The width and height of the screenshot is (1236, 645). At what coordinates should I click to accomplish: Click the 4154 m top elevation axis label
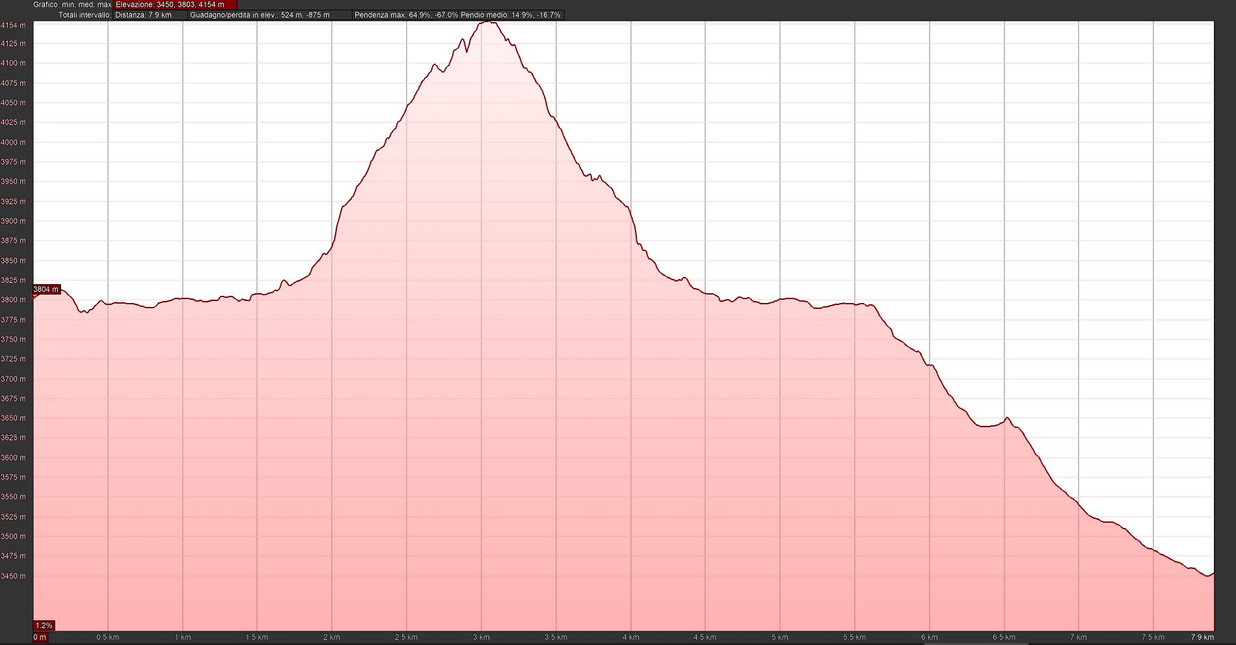point(14,25)
